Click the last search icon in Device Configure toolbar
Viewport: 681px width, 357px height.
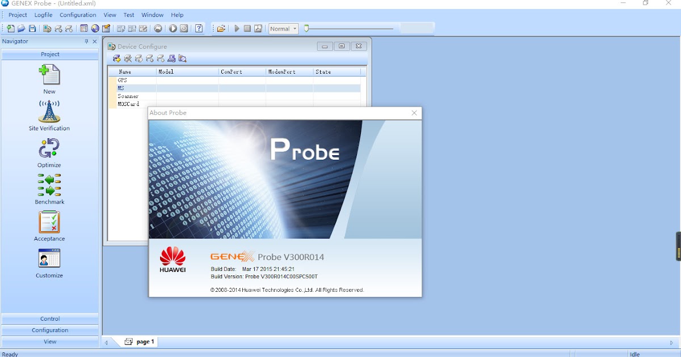point(182,58)
